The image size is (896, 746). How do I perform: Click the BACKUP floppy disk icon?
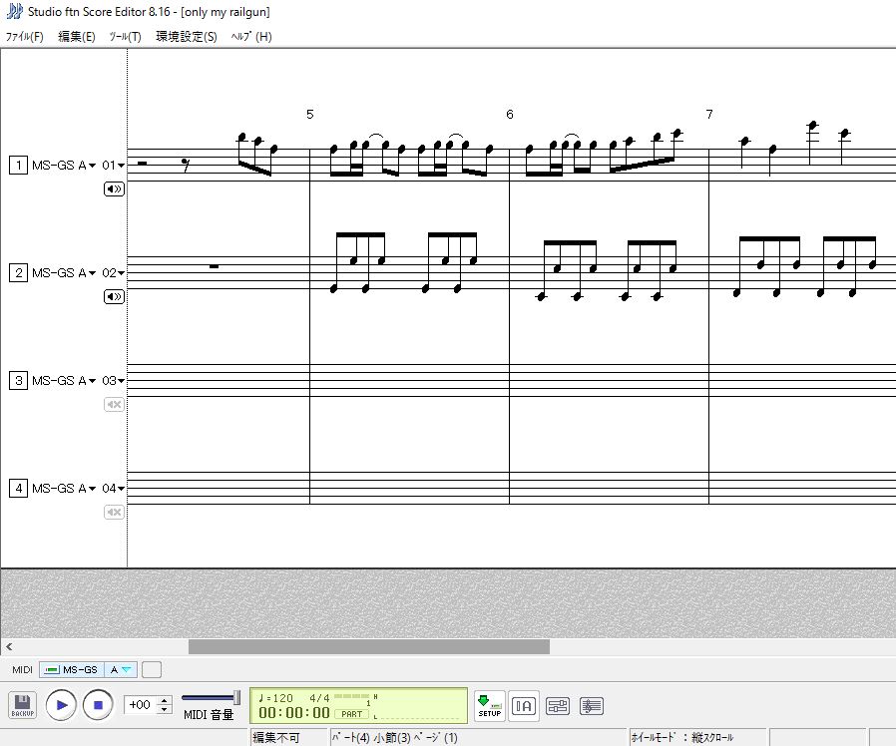click(x=22, y=705)
